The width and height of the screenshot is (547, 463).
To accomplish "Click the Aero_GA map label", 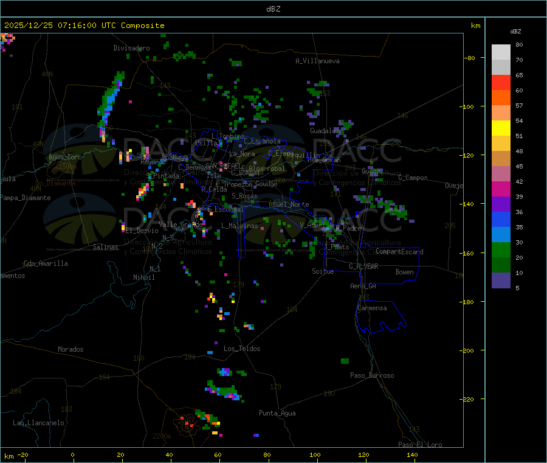I will pyautogui.click(x=363, y=286).
